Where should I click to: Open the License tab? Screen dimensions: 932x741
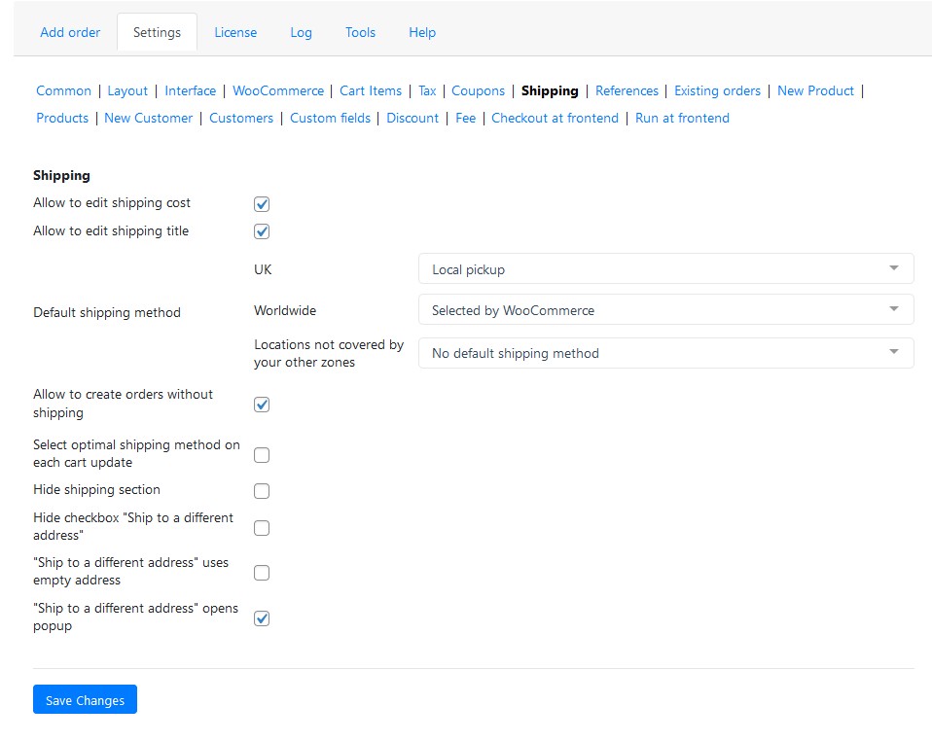coord(235,33)
